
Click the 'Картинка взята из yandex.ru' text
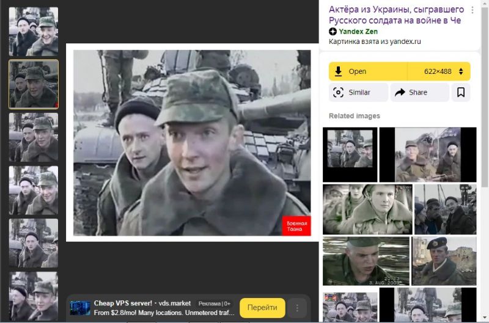pyautogui.click(x=375, y=42)
